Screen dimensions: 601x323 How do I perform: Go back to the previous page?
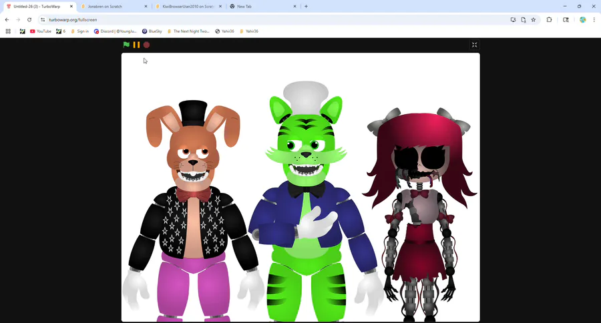7,19
